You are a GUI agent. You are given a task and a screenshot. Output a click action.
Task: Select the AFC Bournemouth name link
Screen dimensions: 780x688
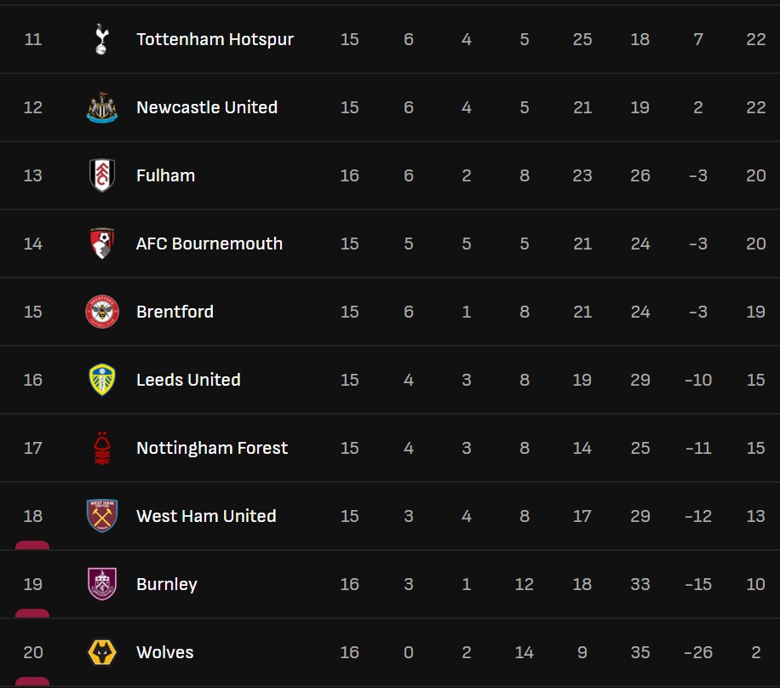pyautogui.click(x=209, y=244)
